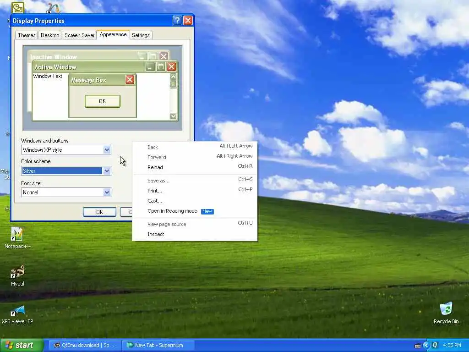
Task: Click the on-screen keyboard tray icon
Action: [x=418, y=346]
